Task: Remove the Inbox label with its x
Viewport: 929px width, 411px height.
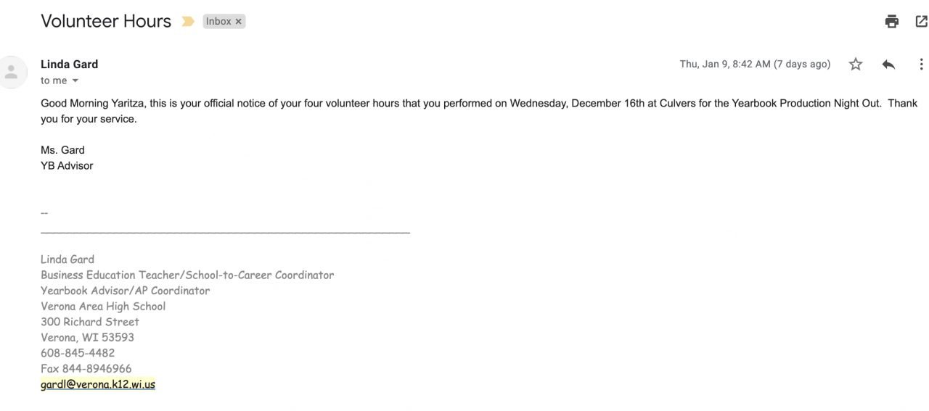Action: click(x=238, y=22)
